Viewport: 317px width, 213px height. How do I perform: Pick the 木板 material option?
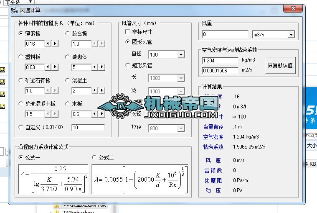point(67,104)
